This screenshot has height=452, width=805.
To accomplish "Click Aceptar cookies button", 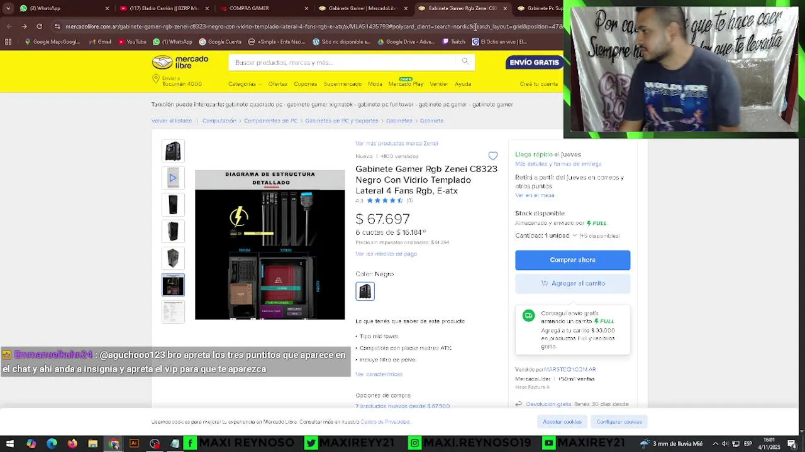I will pyautogui.click(x=562, y=422).
